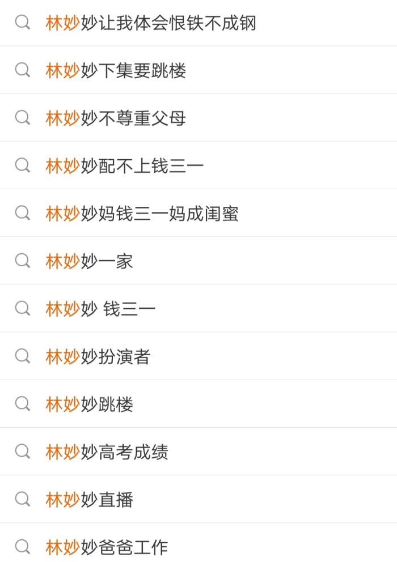Image resolution: width=397 pixels, height=562 pixels.
Task: Click search icon beside 林妙妙妈钱三一妈成闺蜜
Action: click(23, 213)
